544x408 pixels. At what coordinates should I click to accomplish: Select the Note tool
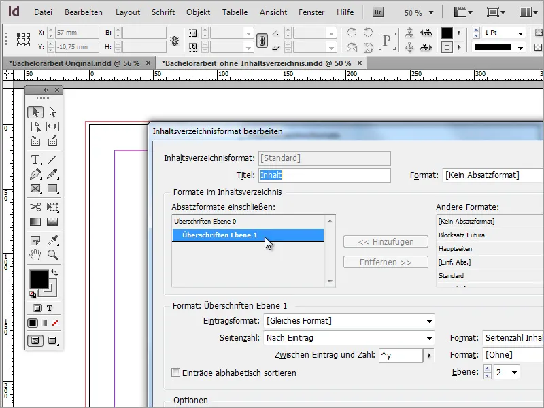coord(35,240)
